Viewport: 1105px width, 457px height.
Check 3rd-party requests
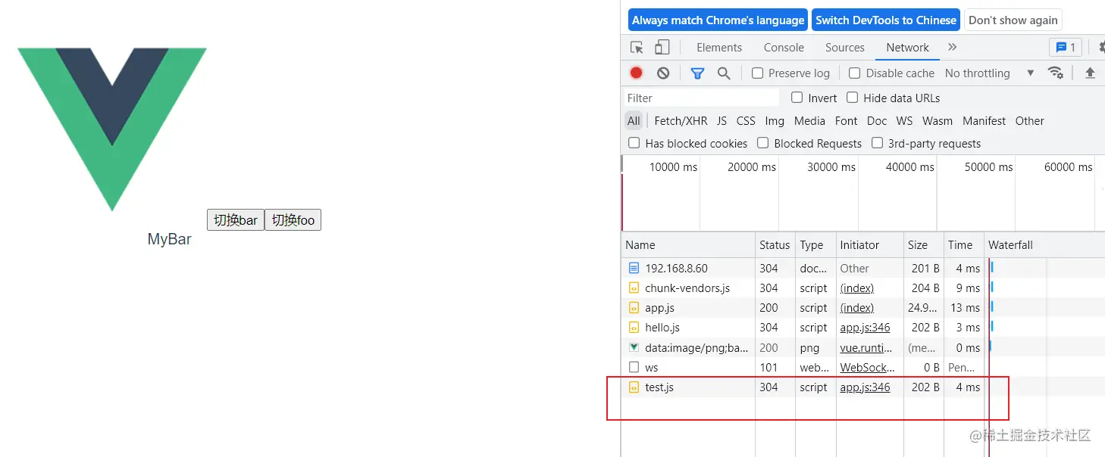point(877,143)
